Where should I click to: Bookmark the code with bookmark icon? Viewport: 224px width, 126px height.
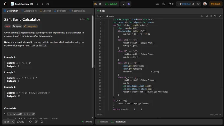click(207, 16)
